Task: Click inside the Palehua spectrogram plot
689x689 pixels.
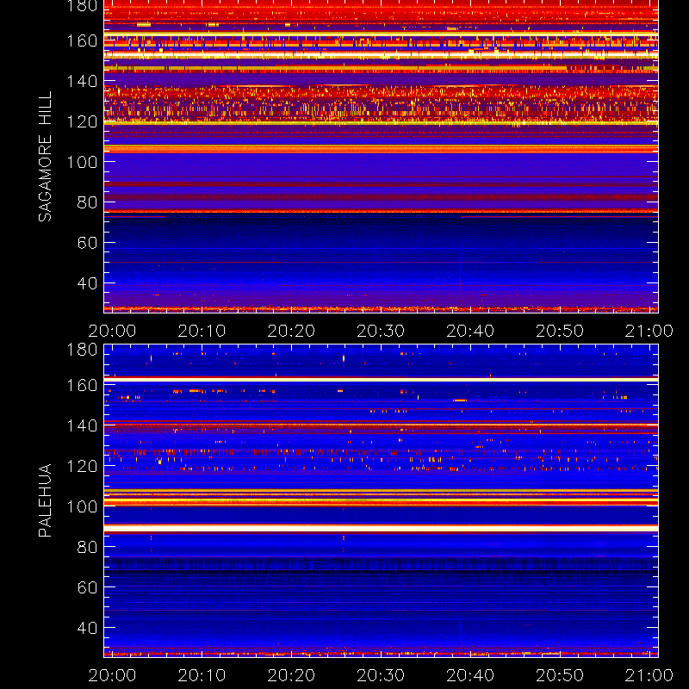Action: coord(381,501)
